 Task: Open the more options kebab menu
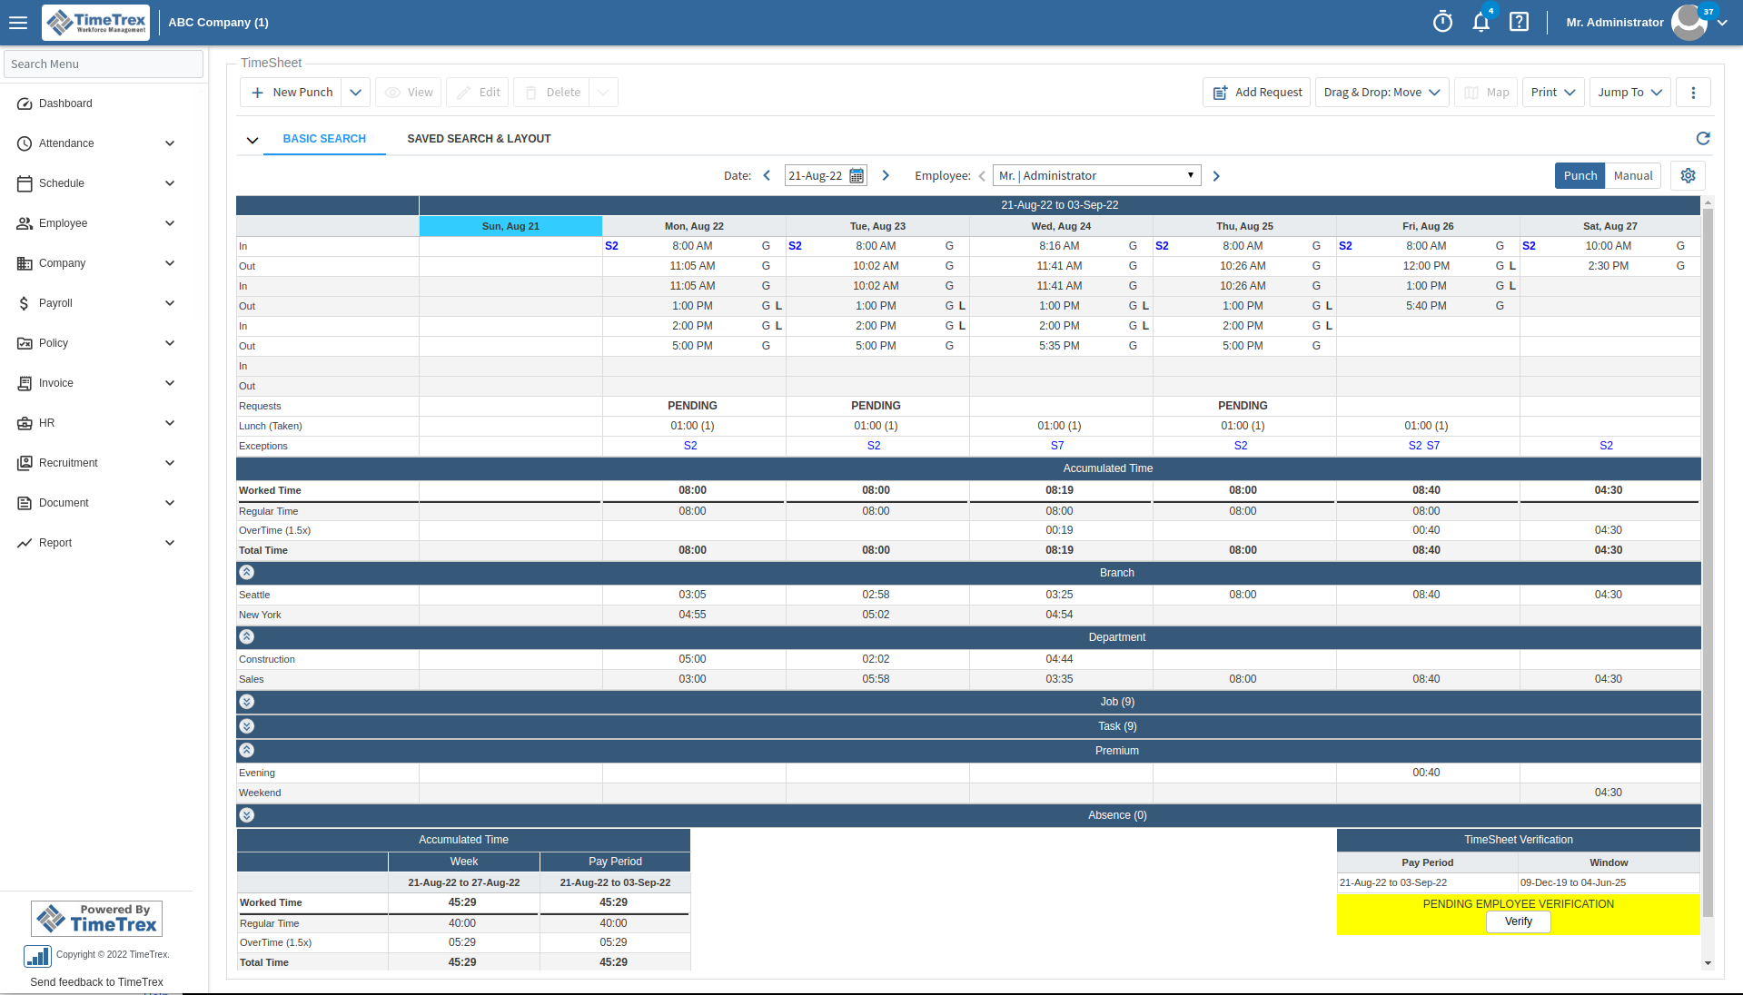[1693, 92]
